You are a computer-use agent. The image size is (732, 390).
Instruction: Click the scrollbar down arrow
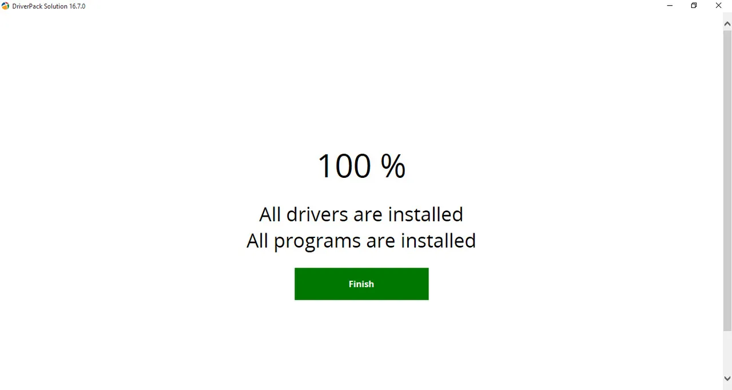pos(727,379)
